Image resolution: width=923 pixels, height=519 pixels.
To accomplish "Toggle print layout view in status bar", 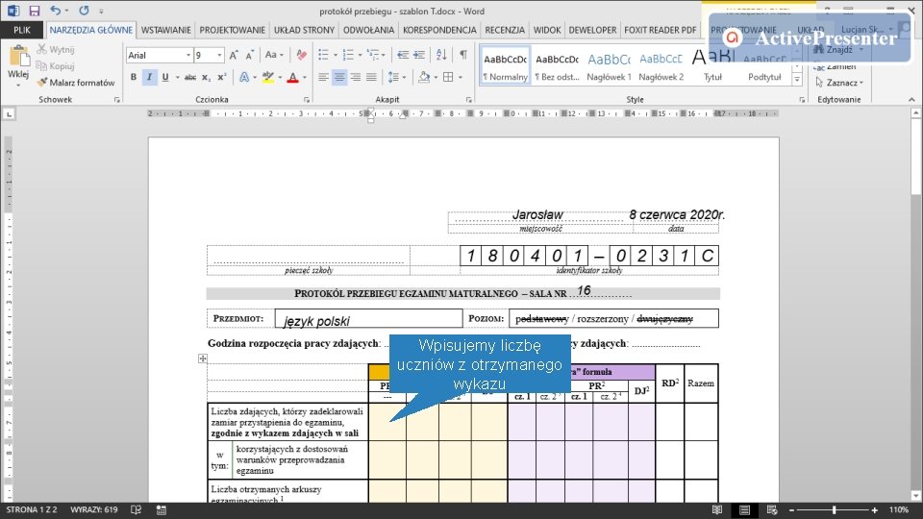I will (744, 510).
